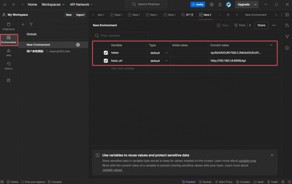This screenshot has width=292, height=184.
Task: Open Find and replace
Action: [x=33, y=182]
